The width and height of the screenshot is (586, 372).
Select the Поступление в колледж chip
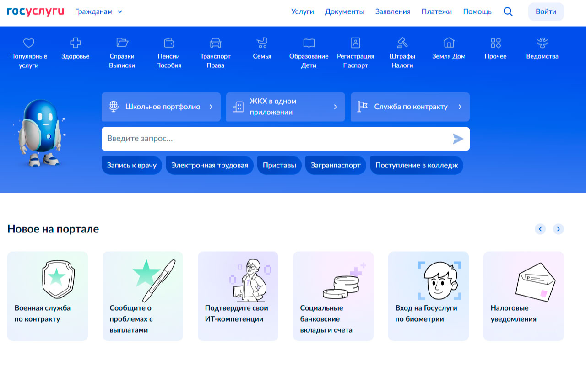[x=417, y=165]
